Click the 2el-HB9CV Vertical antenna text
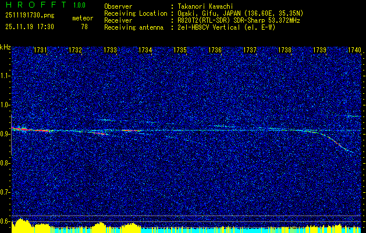The image size is (366, 233). (226, 27)
